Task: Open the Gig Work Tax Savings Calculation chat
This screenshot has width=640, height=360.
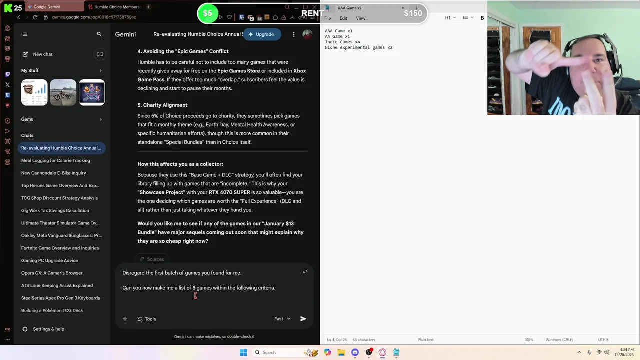Action: point(61,210)
